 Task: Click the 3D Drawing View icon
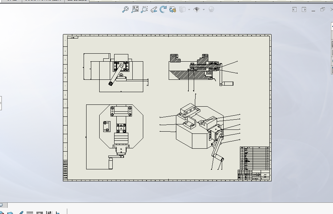click(x=172, y=9)
